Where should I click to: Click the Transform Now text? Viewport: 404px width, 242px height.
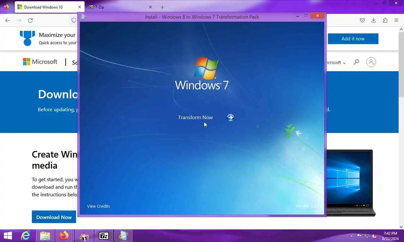point(195,117)
